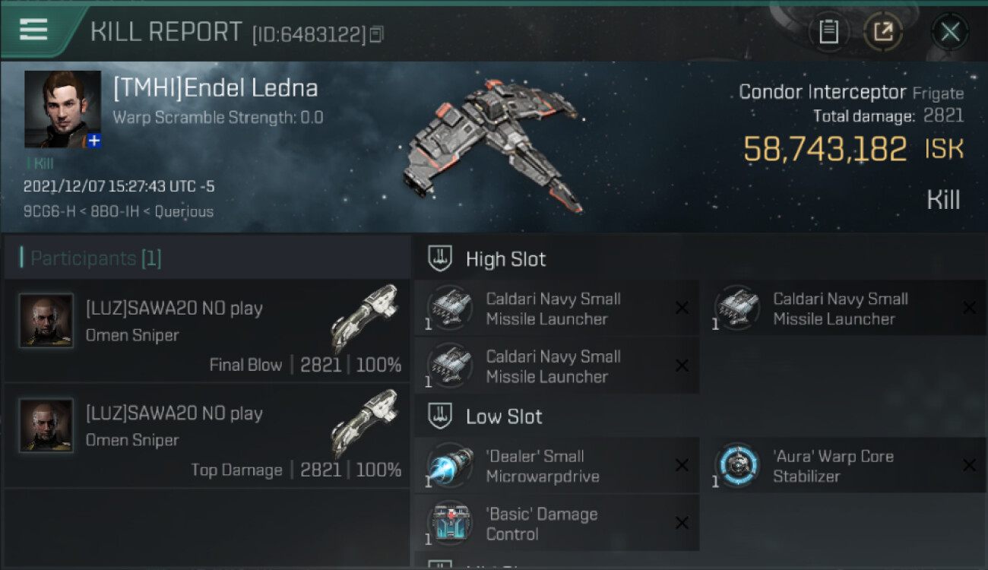Screen dimensions: 988x570
Task: Select the 'Dealer' Small Microwarpdrive icon
Action: 448,466
